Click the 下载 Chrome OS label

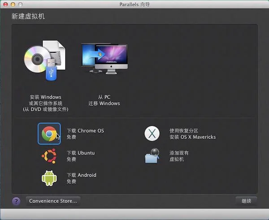[x=85, y=131]
